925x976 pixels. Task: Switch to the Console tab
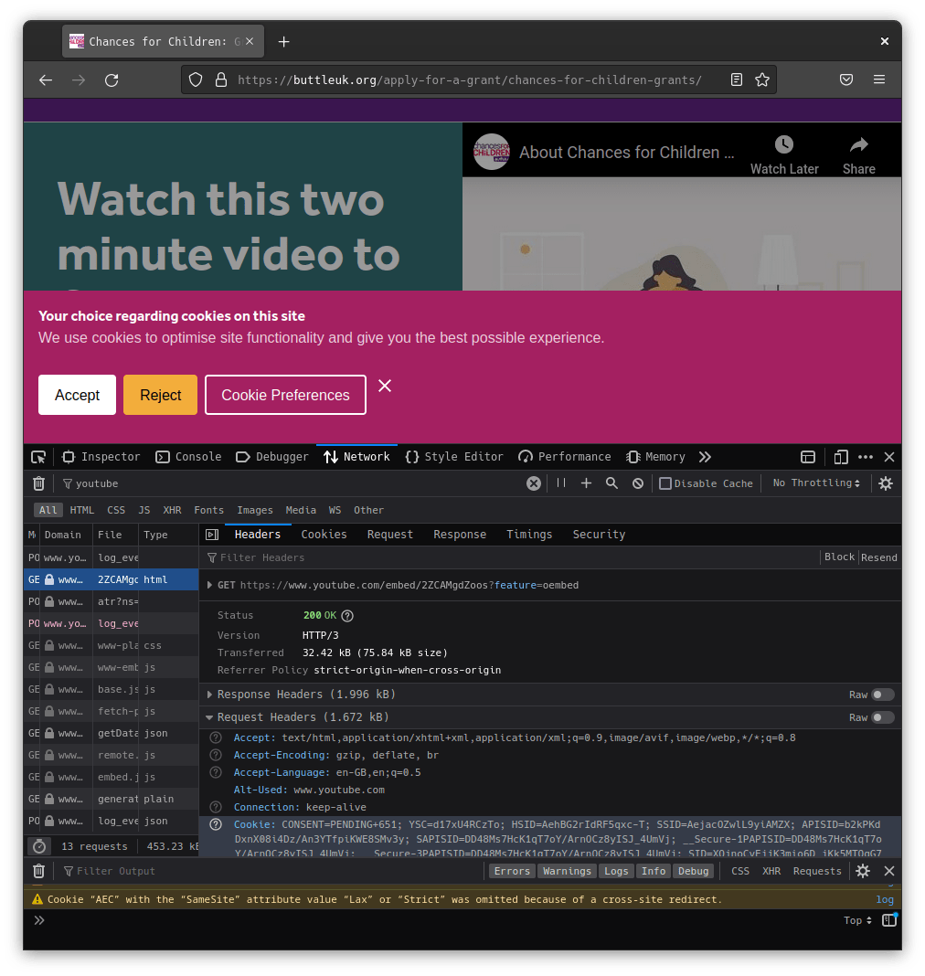pos(188,457)
